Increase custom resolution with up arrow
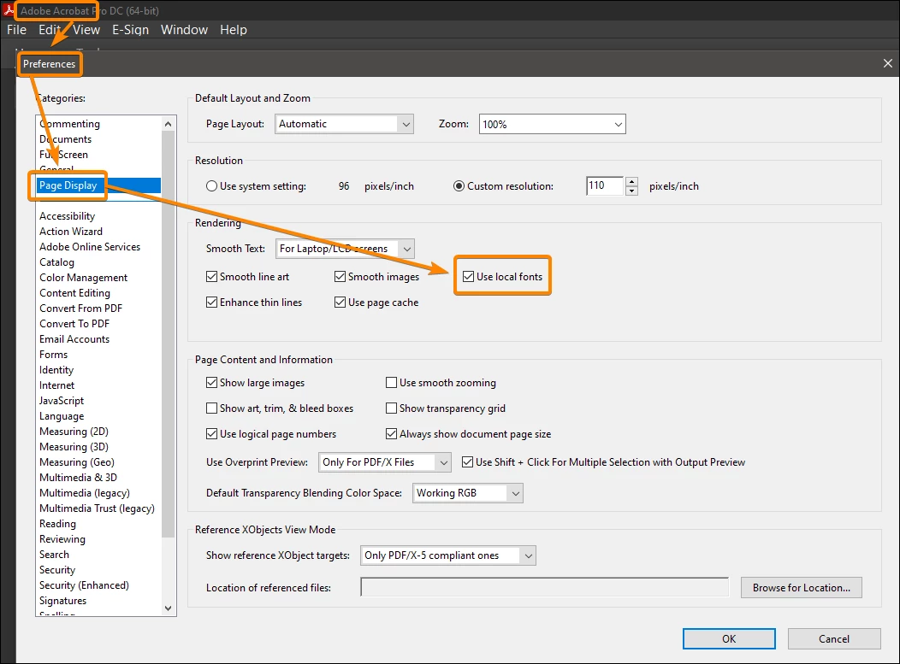900x664 pixels. pos(631,181)
